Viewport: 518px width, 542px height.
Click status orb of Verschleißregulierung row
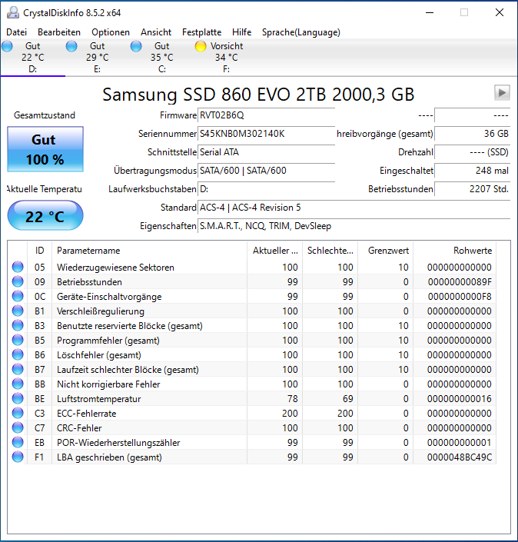tap(18, 311)
